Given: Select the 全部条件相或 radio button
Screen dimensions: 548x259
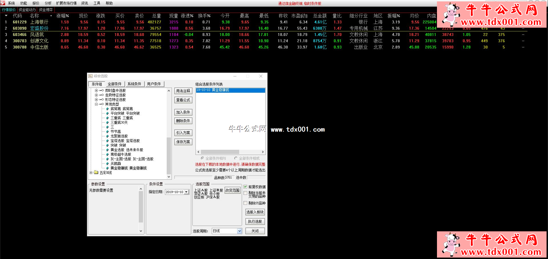Looking at the screenshot, I should pos(236,158).
